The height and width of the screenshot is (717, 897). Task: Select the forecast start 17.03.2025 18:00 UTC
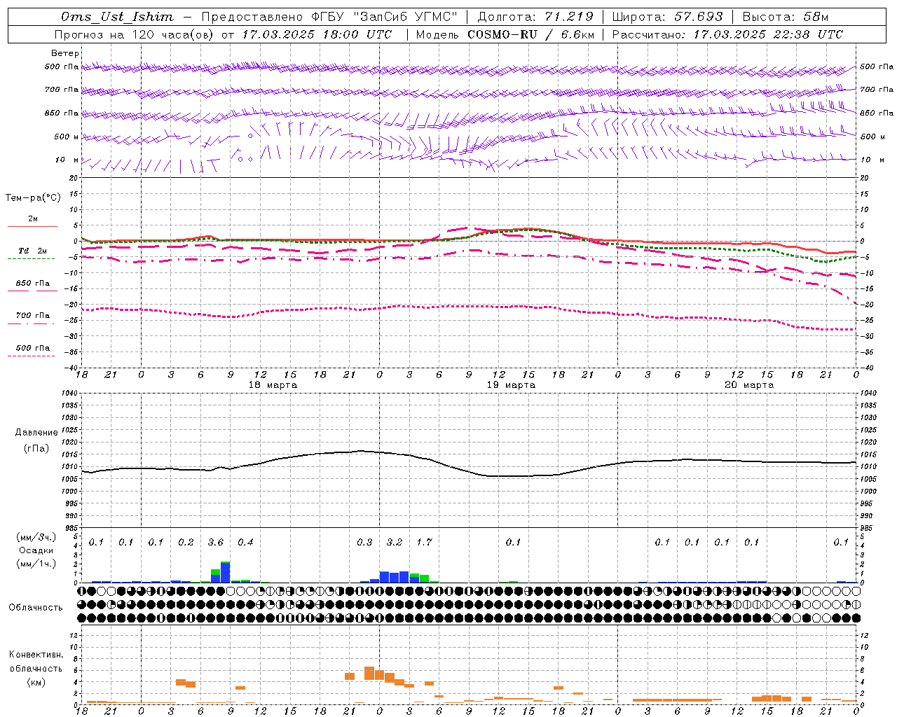click(317, 34)
